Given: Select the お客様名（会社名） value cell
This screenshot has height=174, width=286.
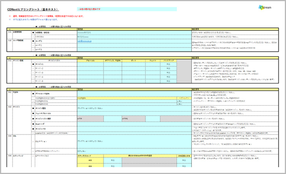Looking at the screenshot, I should tap(134, 32).
